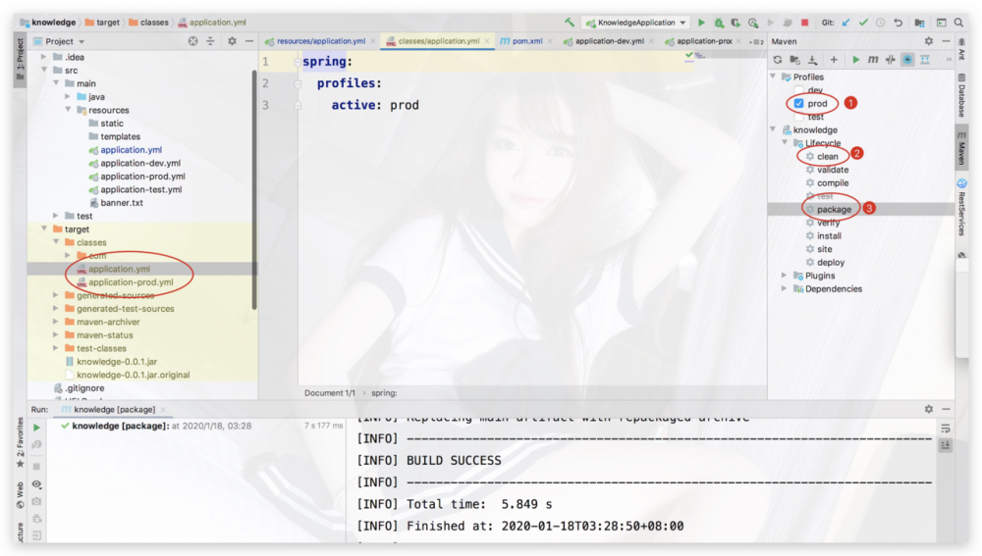Viewport: 982px width, 556px height.
Task: Open the search everywhere magnifier icon
Action: pos(958,23)
